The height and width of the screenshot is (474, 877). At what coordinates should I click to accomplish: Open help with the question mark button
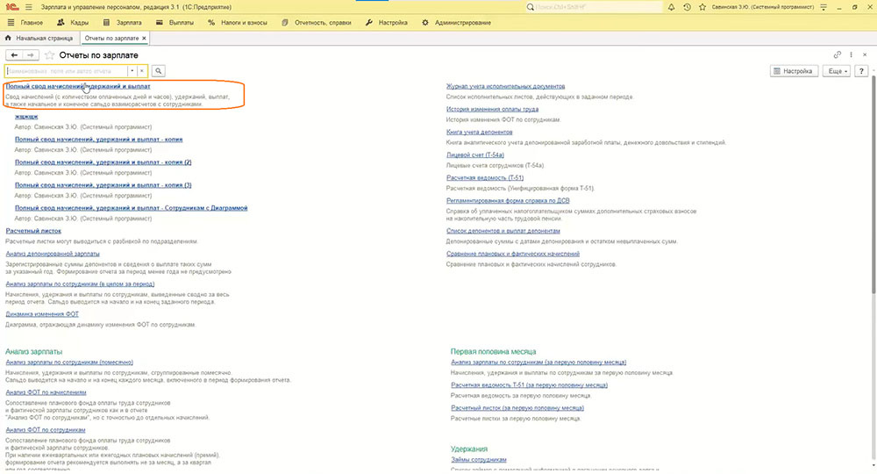[861, 71]
